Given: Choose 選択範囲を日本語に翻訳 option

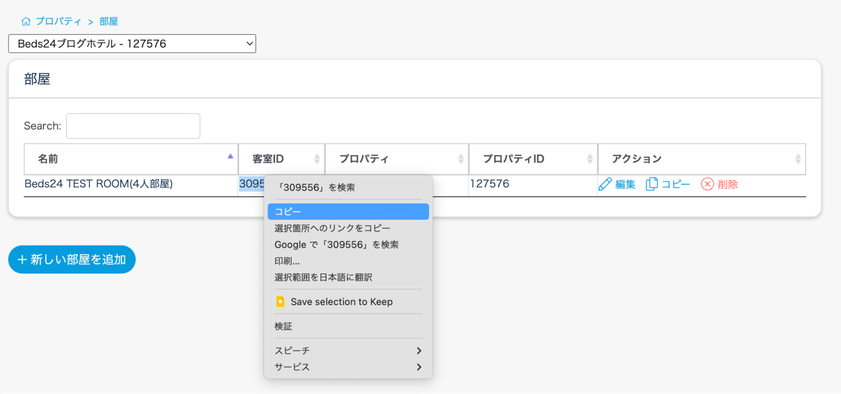Looking at the screenshot, I should 323,278.
